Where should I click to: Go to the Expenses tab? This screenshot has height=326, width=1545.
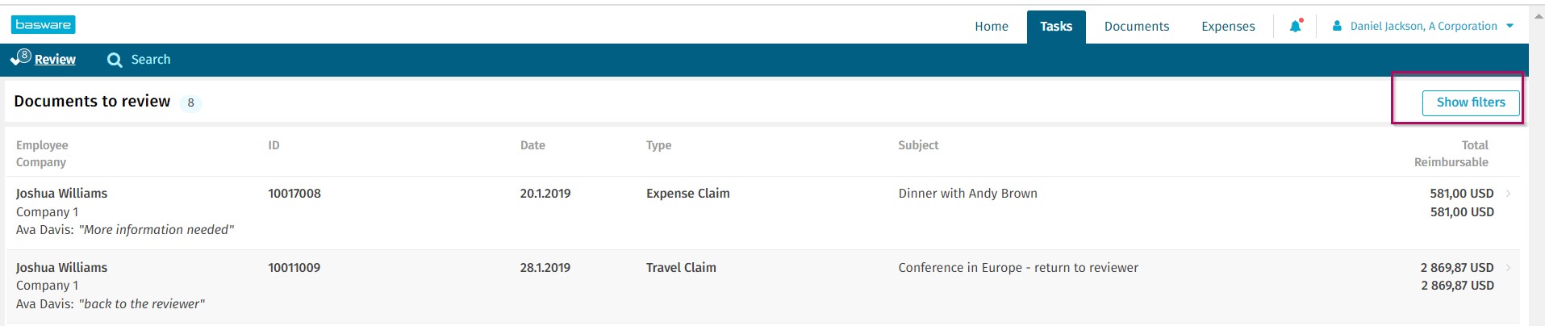tap(1228, 27)
